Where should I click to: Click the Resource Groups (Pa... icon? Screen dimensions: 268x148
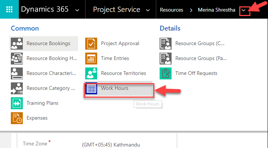coord(166,59)
